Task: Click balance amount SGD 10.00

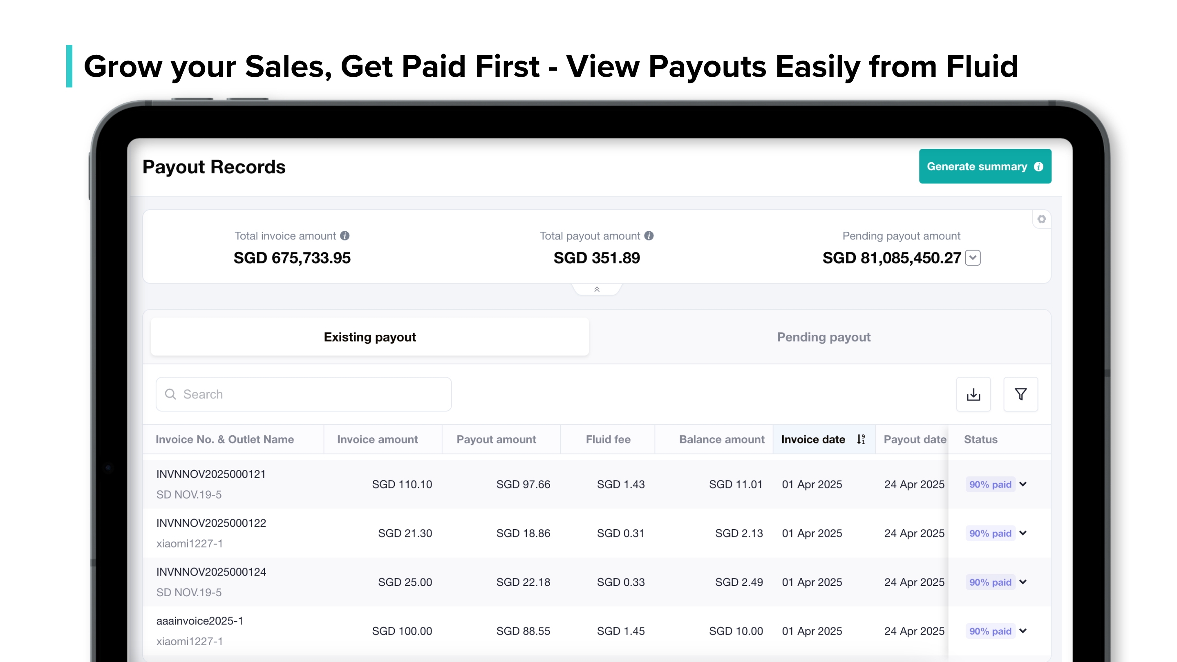Action: click(x=736, y=631)
